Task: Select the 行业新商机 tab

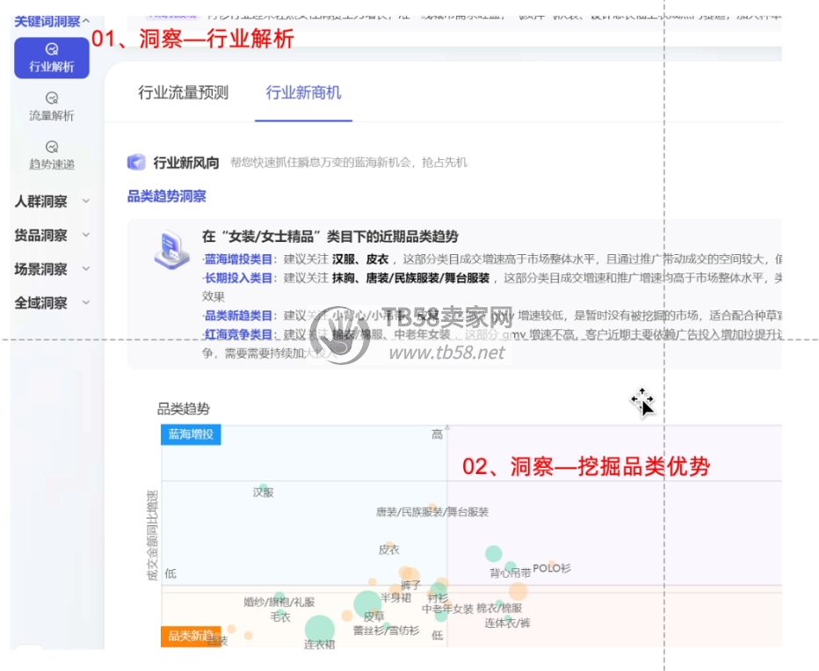Action: click(303, 93)
